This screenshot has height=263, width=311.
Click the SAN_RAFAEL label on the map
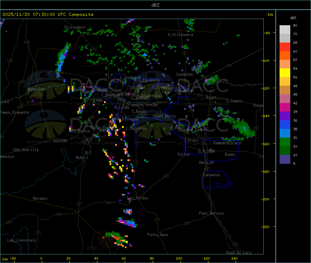tap(126, 94)
